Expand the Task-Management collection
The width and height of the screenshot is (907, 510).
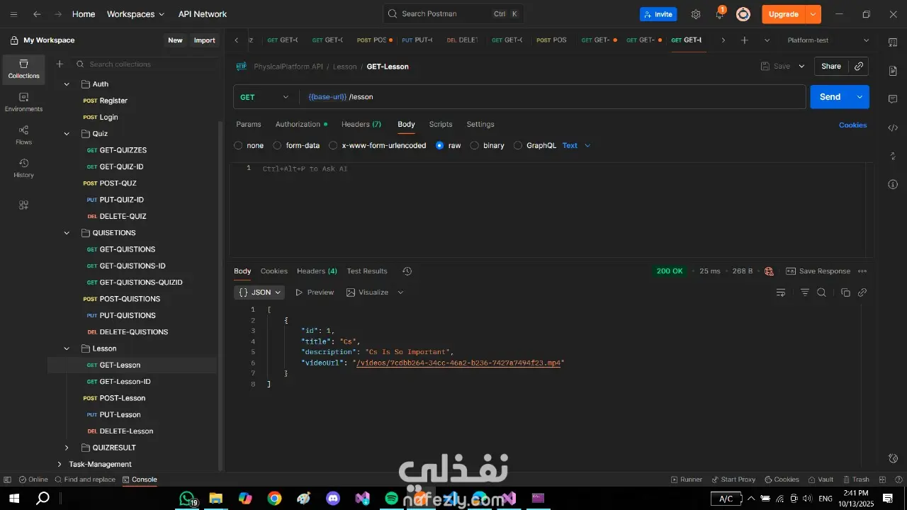[x=58, y=465]
